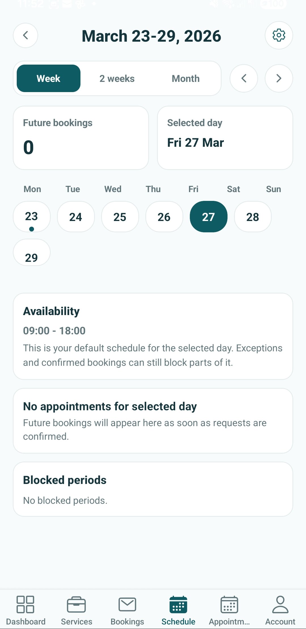Open the schedule settings gear

coord(279,35)
